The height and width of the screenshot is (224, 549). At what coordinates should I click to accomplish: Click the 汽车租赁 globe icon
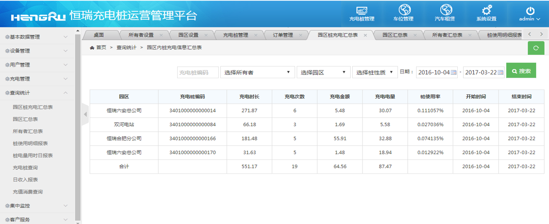pos(445,11)
